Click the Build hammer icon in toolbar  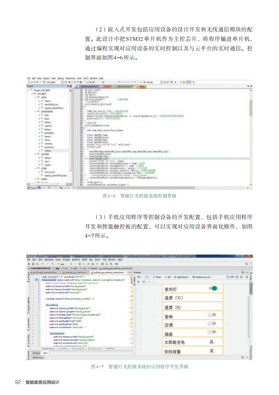[x=52, y=263]
